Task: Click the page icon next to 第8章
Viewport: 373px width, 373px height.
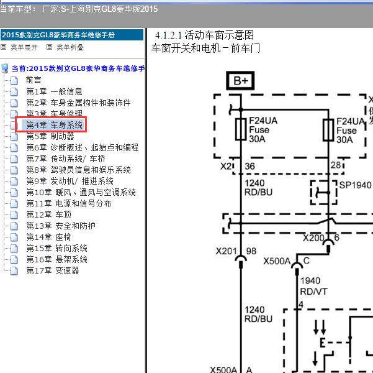Action: click(14, 170)
